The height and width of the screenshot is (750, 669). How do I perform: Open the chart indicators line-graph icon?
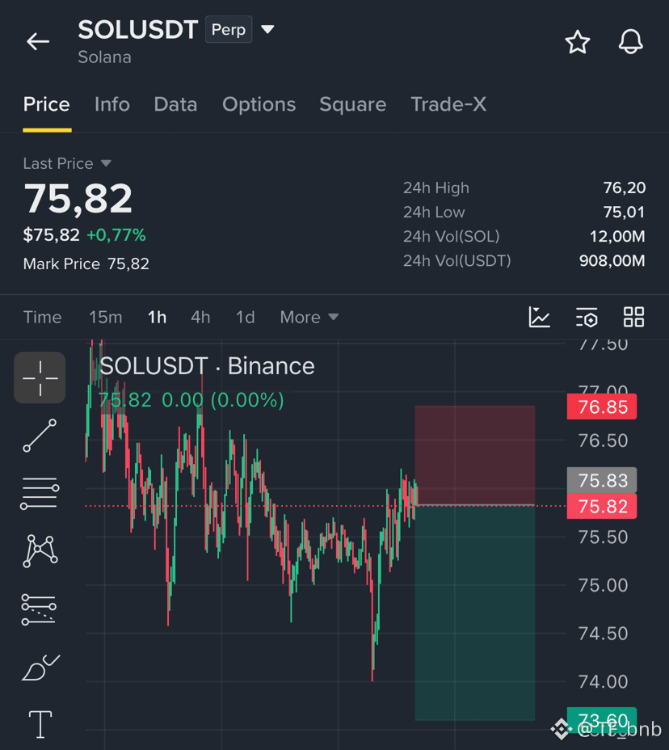click(x=540, y=317)
